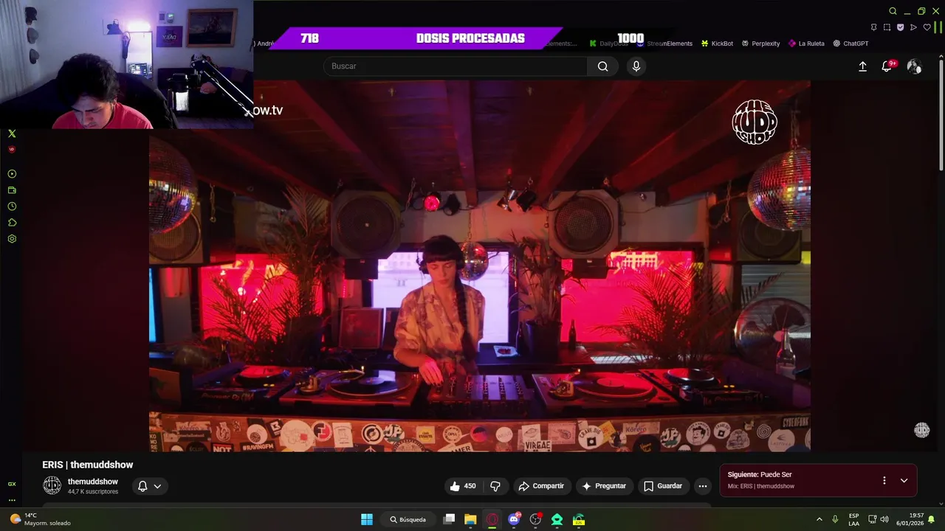The image size is (945, 531).
Task: Click the Siguiente: Puede Ser text
Action: (x=760, y=475)
